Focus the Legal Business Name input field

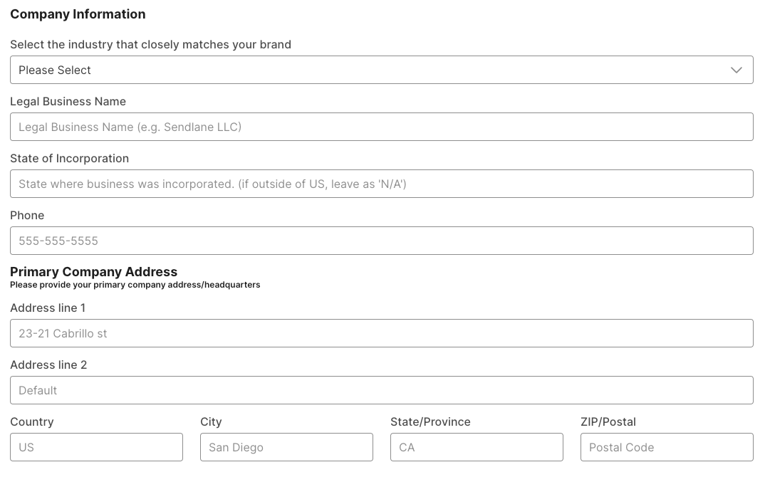381,127
